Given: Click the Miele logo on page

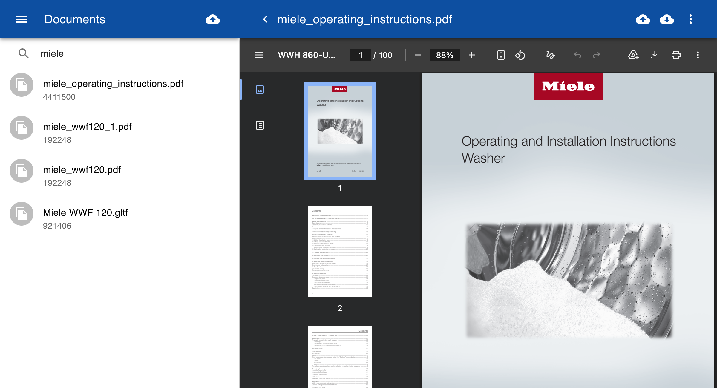Looking at the screenshot, I should 568,87.
